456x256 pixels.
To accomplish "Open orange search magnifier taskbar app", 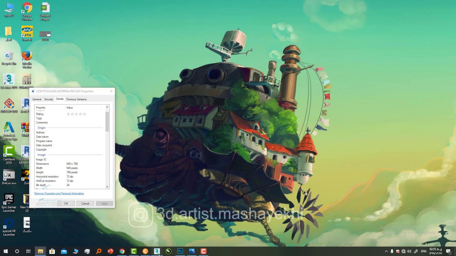I will pyautogui.click(x=99, y=251).
